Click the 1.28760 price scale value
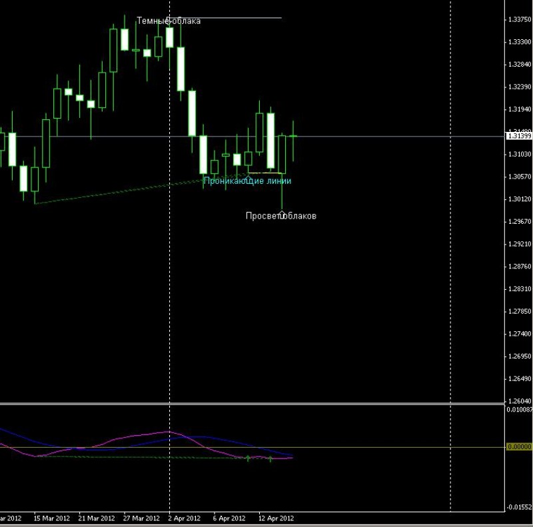Screen dimensions: 533x527 (x=518, y=266)
